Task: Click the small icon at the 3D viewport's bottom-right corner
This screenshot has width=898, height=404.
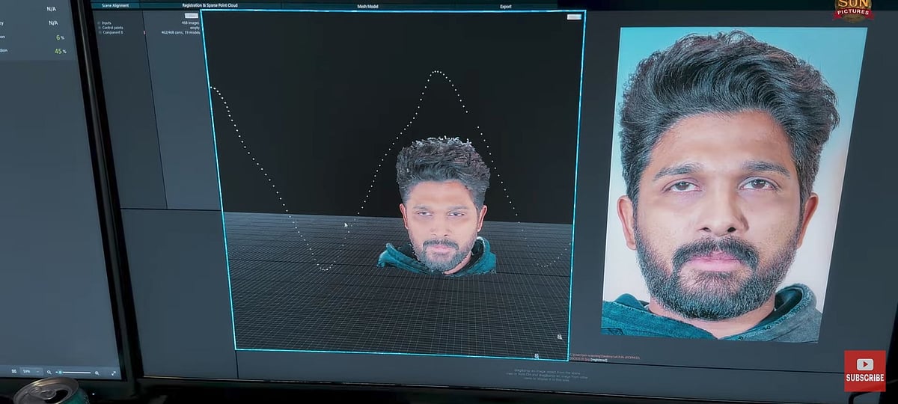Action: 559,337
